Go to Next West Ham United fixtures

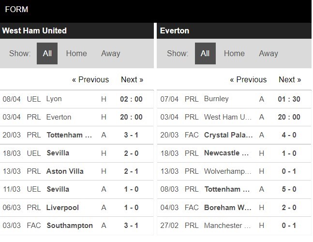(132, 79)
